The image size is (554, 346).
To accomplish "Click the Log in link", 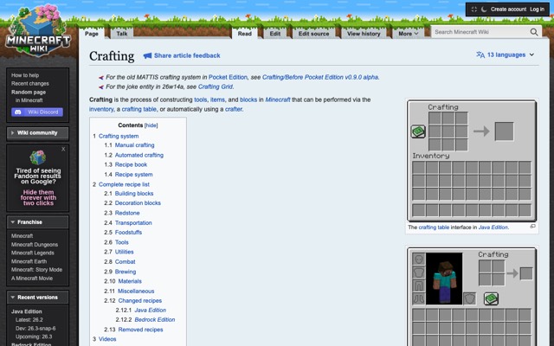I will 537,10.
